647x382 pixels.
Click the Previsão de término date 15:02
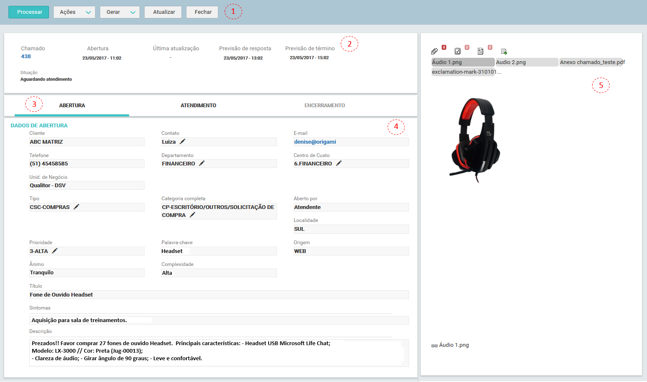(309, 58)
